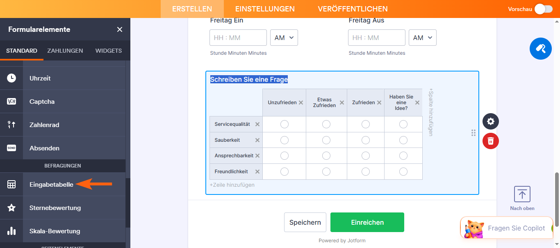Click the Skala-Bewertung bar chart icon

pyautogui.click(x=11, y=231)
